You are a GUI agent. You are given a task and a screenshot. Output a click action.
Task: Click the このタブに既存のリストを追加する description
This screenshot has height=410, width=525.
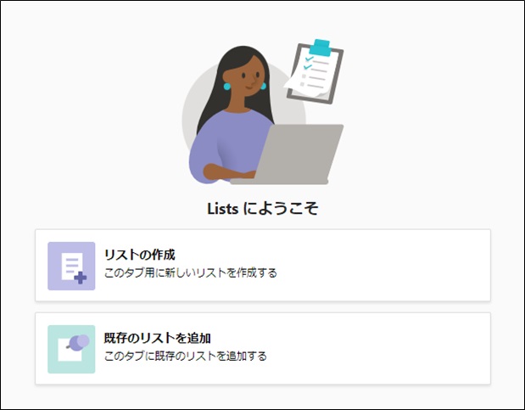[x=186, y=356]
